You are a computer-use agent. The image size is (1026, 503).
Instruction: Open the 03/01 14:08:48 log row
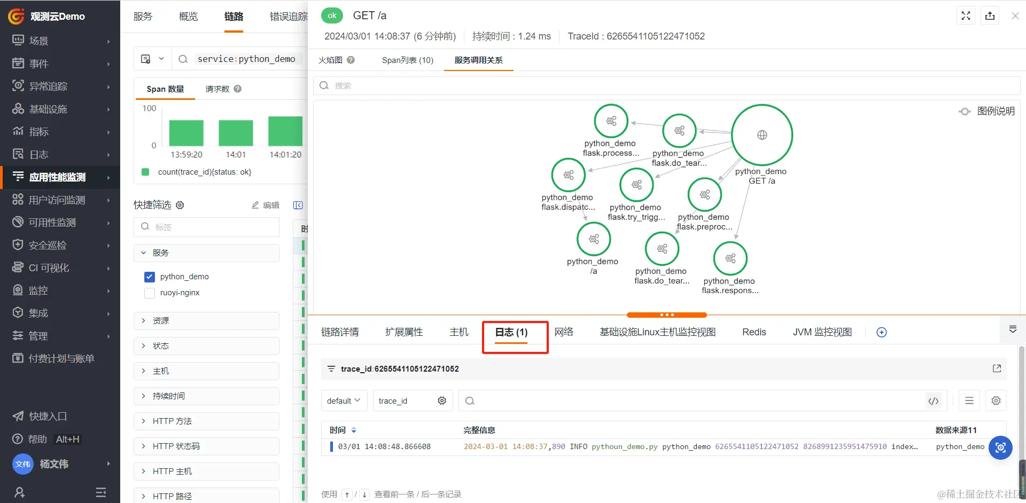tap(663, 446)
